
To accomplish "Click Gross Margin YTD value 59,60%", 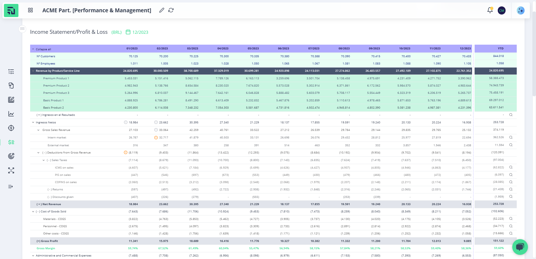I will click(499, 248).
